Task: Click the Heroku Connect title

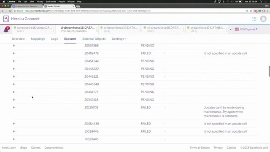Action: coord(25,19)
